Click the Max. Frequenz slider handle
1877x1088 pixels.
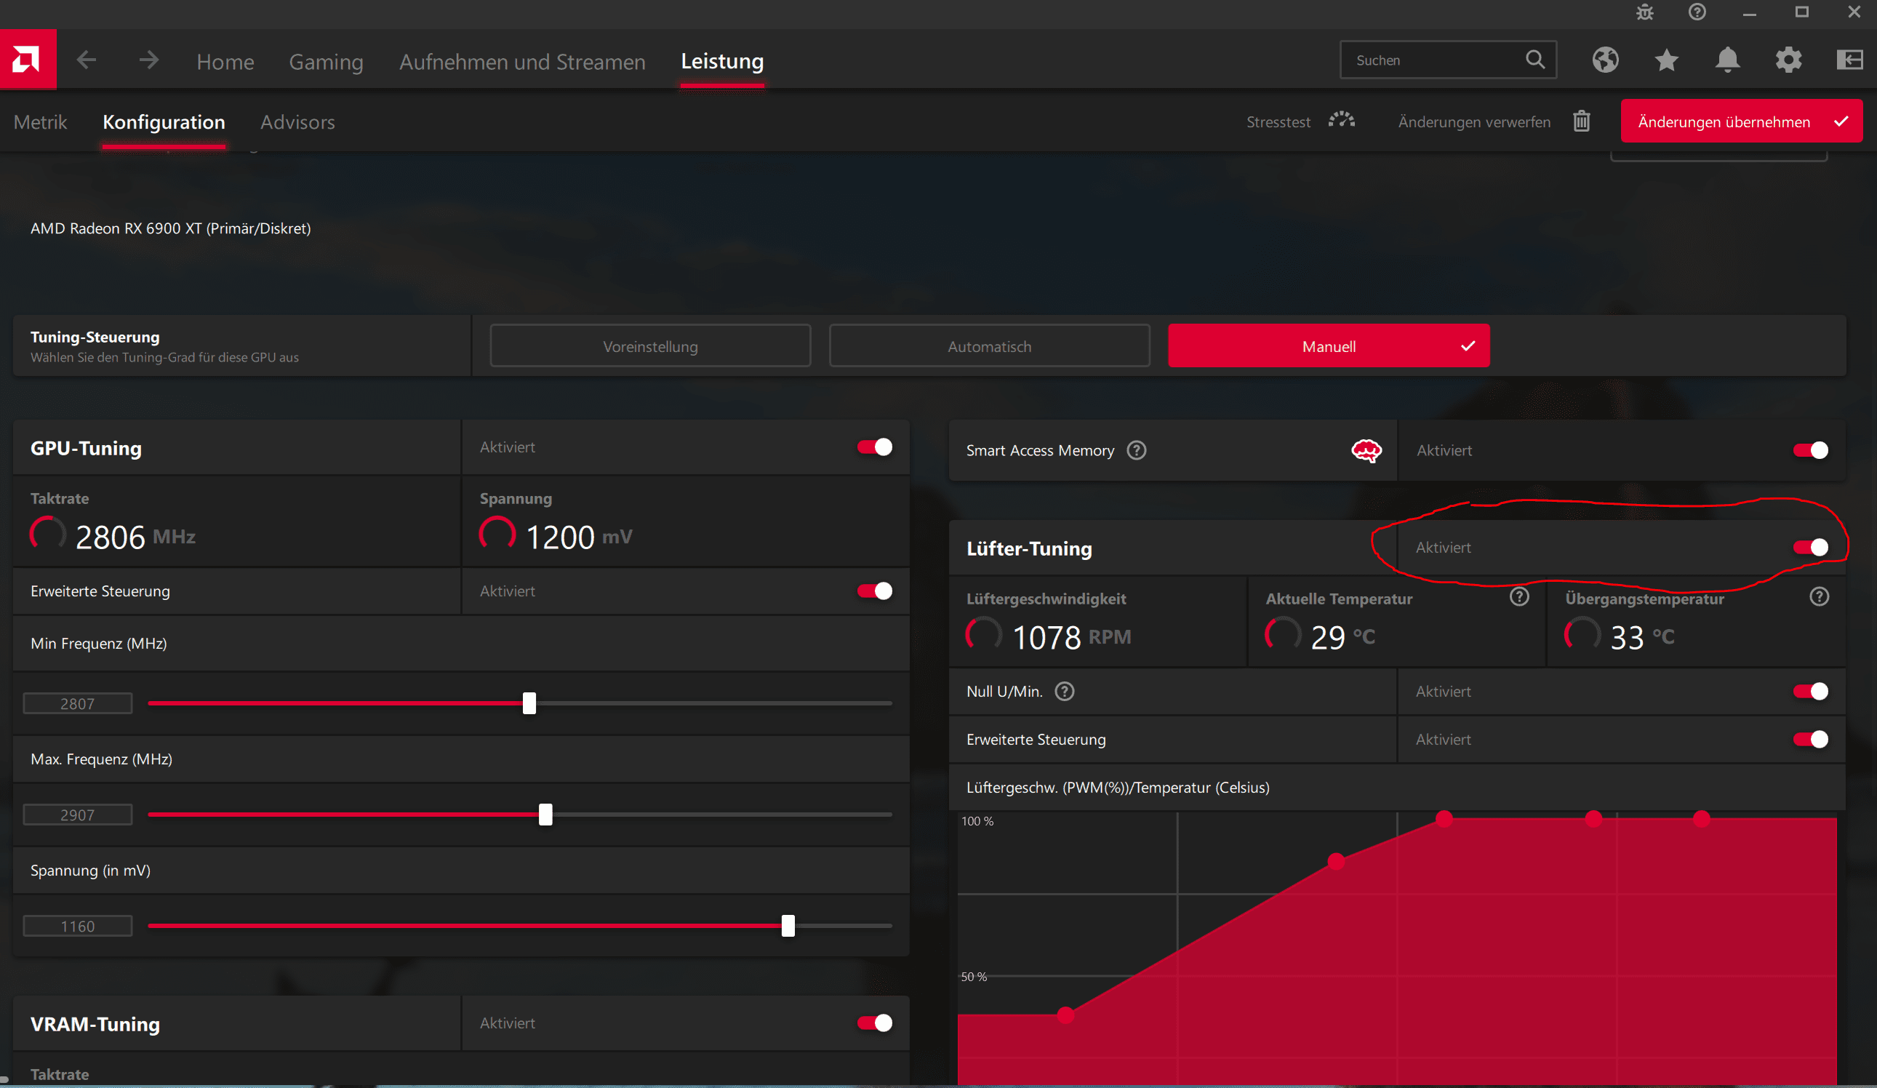pyautogui.click(x=545, y=815)
